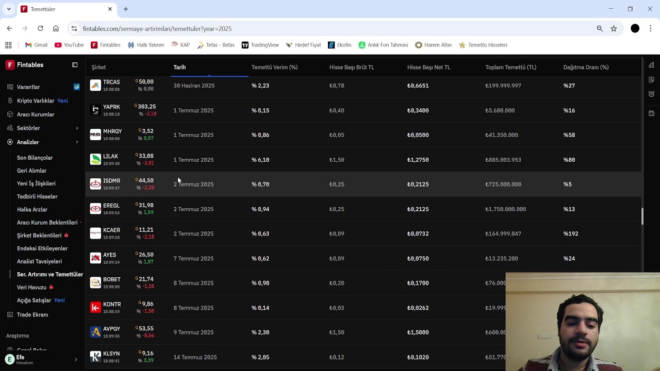Open YouTube bookmark
Image resolution: width=660 pixels, height=371 pixels.
pyautogui.click(x=69, y=45)
